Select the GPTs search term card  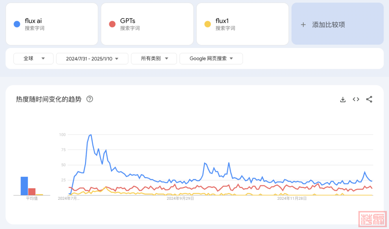pos(147,24)
